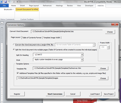Open the Mailings ribbon tab
The image size is (121, 103).
click(x=59, y=6)
